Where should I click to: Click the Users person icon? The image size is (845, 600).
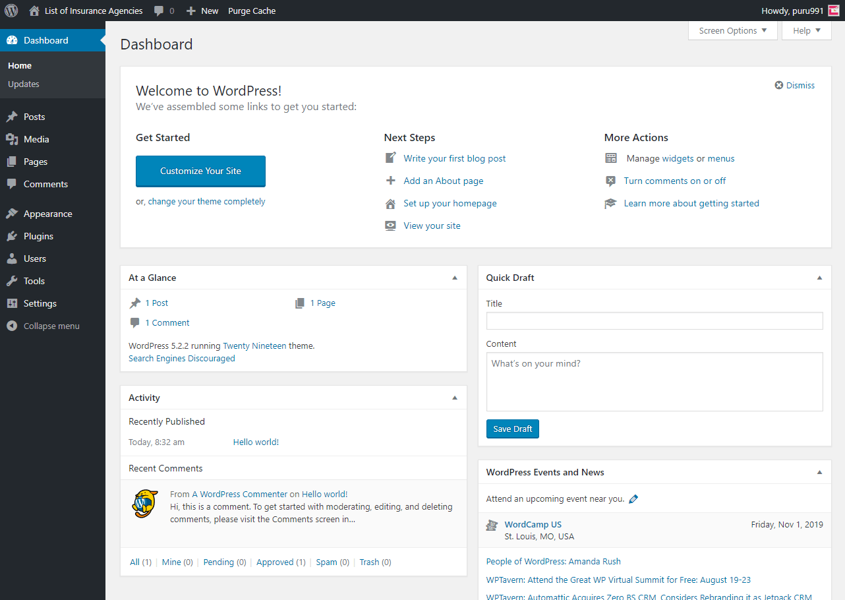[12, 258]
